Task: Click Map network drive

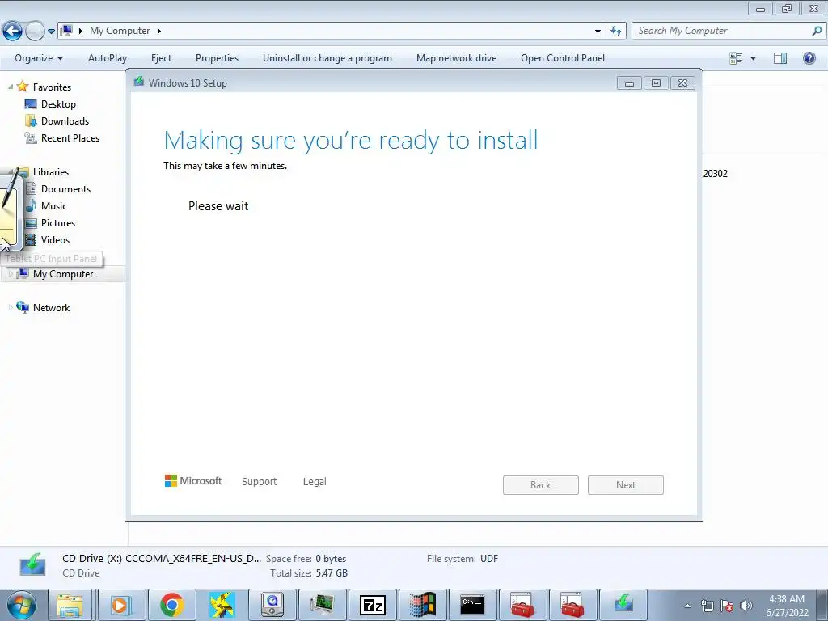Action: pyautogui.click(x=456, y=58)
